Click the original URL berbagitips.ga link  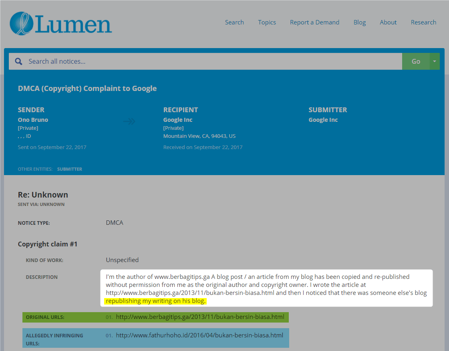point(200,317)
